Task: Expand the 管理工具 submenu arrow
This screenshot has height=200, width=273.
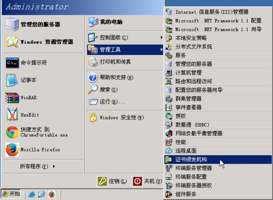Action: click(162, 50)
